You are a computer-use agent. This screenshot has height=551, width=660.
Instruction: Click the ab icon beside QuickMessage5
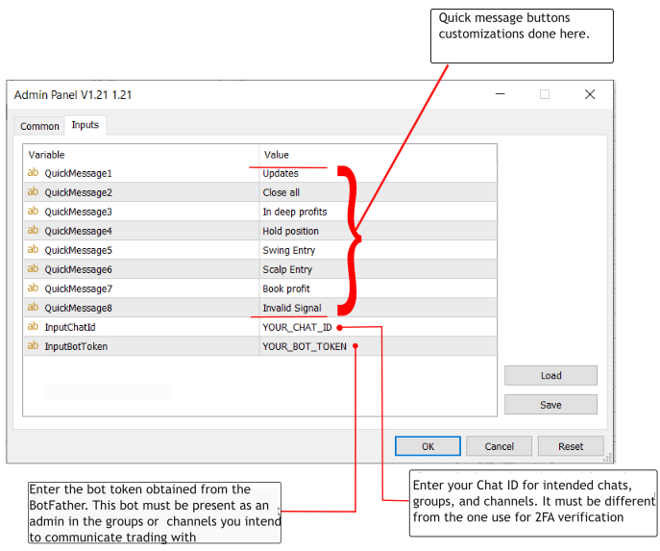point(33,250)
